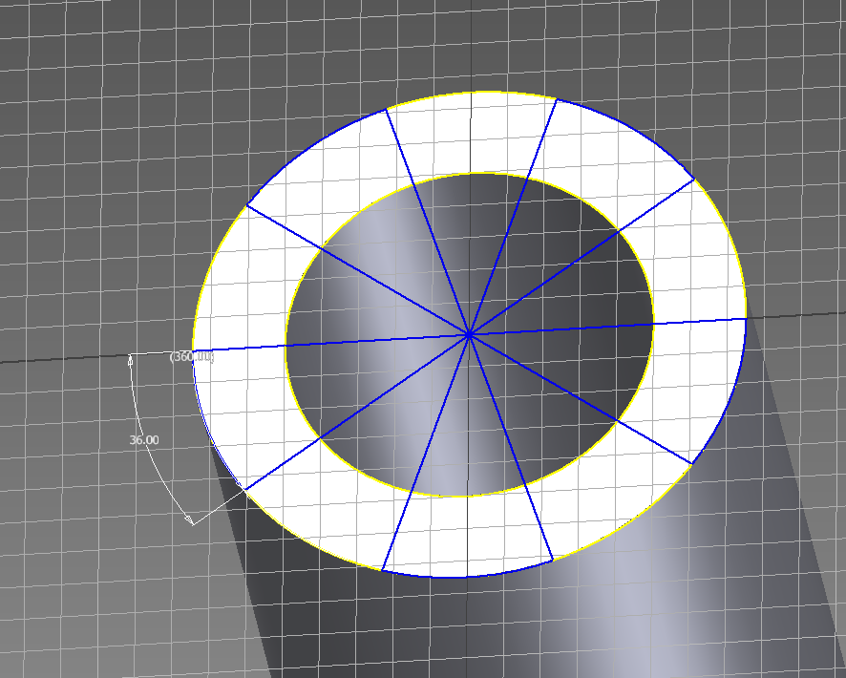This screenshot has width=846, height=678.
Task: Click the upper arrowhead of the angle dimension arc
Action: click(x=131, y=359)
